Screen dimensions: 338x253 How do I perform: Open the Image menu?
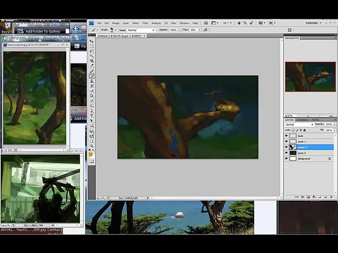pos(115,23)
